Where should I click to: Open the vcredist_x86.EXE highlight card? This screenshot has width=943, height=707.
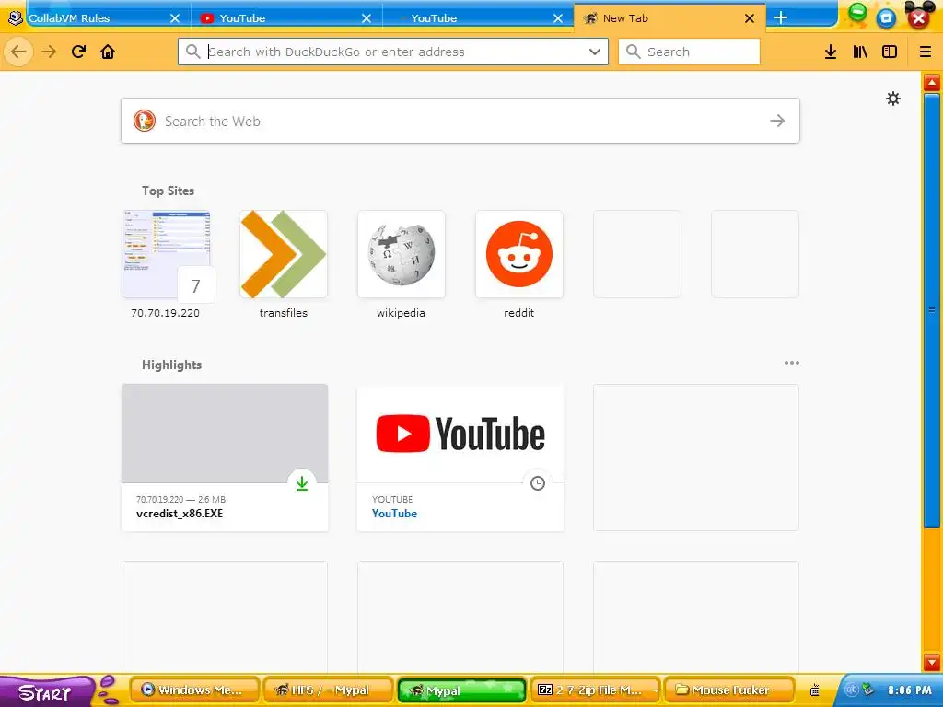click(225, 458)
